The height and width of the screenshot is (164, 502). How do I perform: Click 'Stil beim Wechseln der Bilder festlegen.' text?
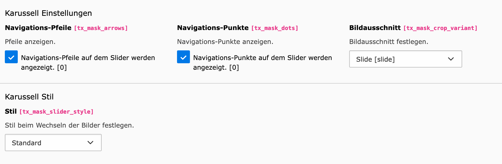click(x=69, y=125)
